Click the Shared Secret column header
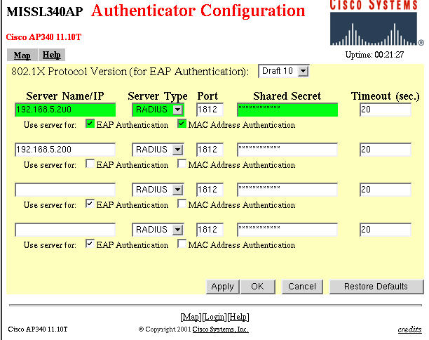Image resolution: width=429 pixels, height=340 pixels. (x=287, y=96)
